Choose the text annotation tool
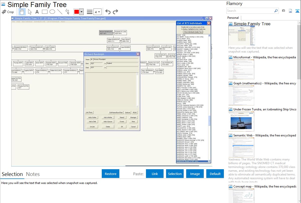The image size is (301, 203). point(37,12)
